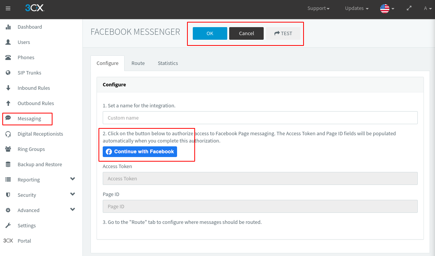Open Portal in the sidebar

coord(24,241)
